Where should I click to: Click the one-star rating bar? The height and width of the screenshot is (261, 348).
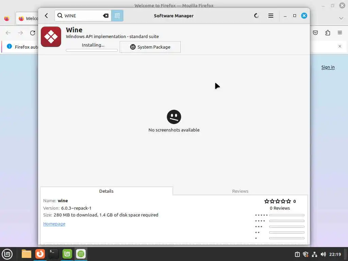pos(286,238)
